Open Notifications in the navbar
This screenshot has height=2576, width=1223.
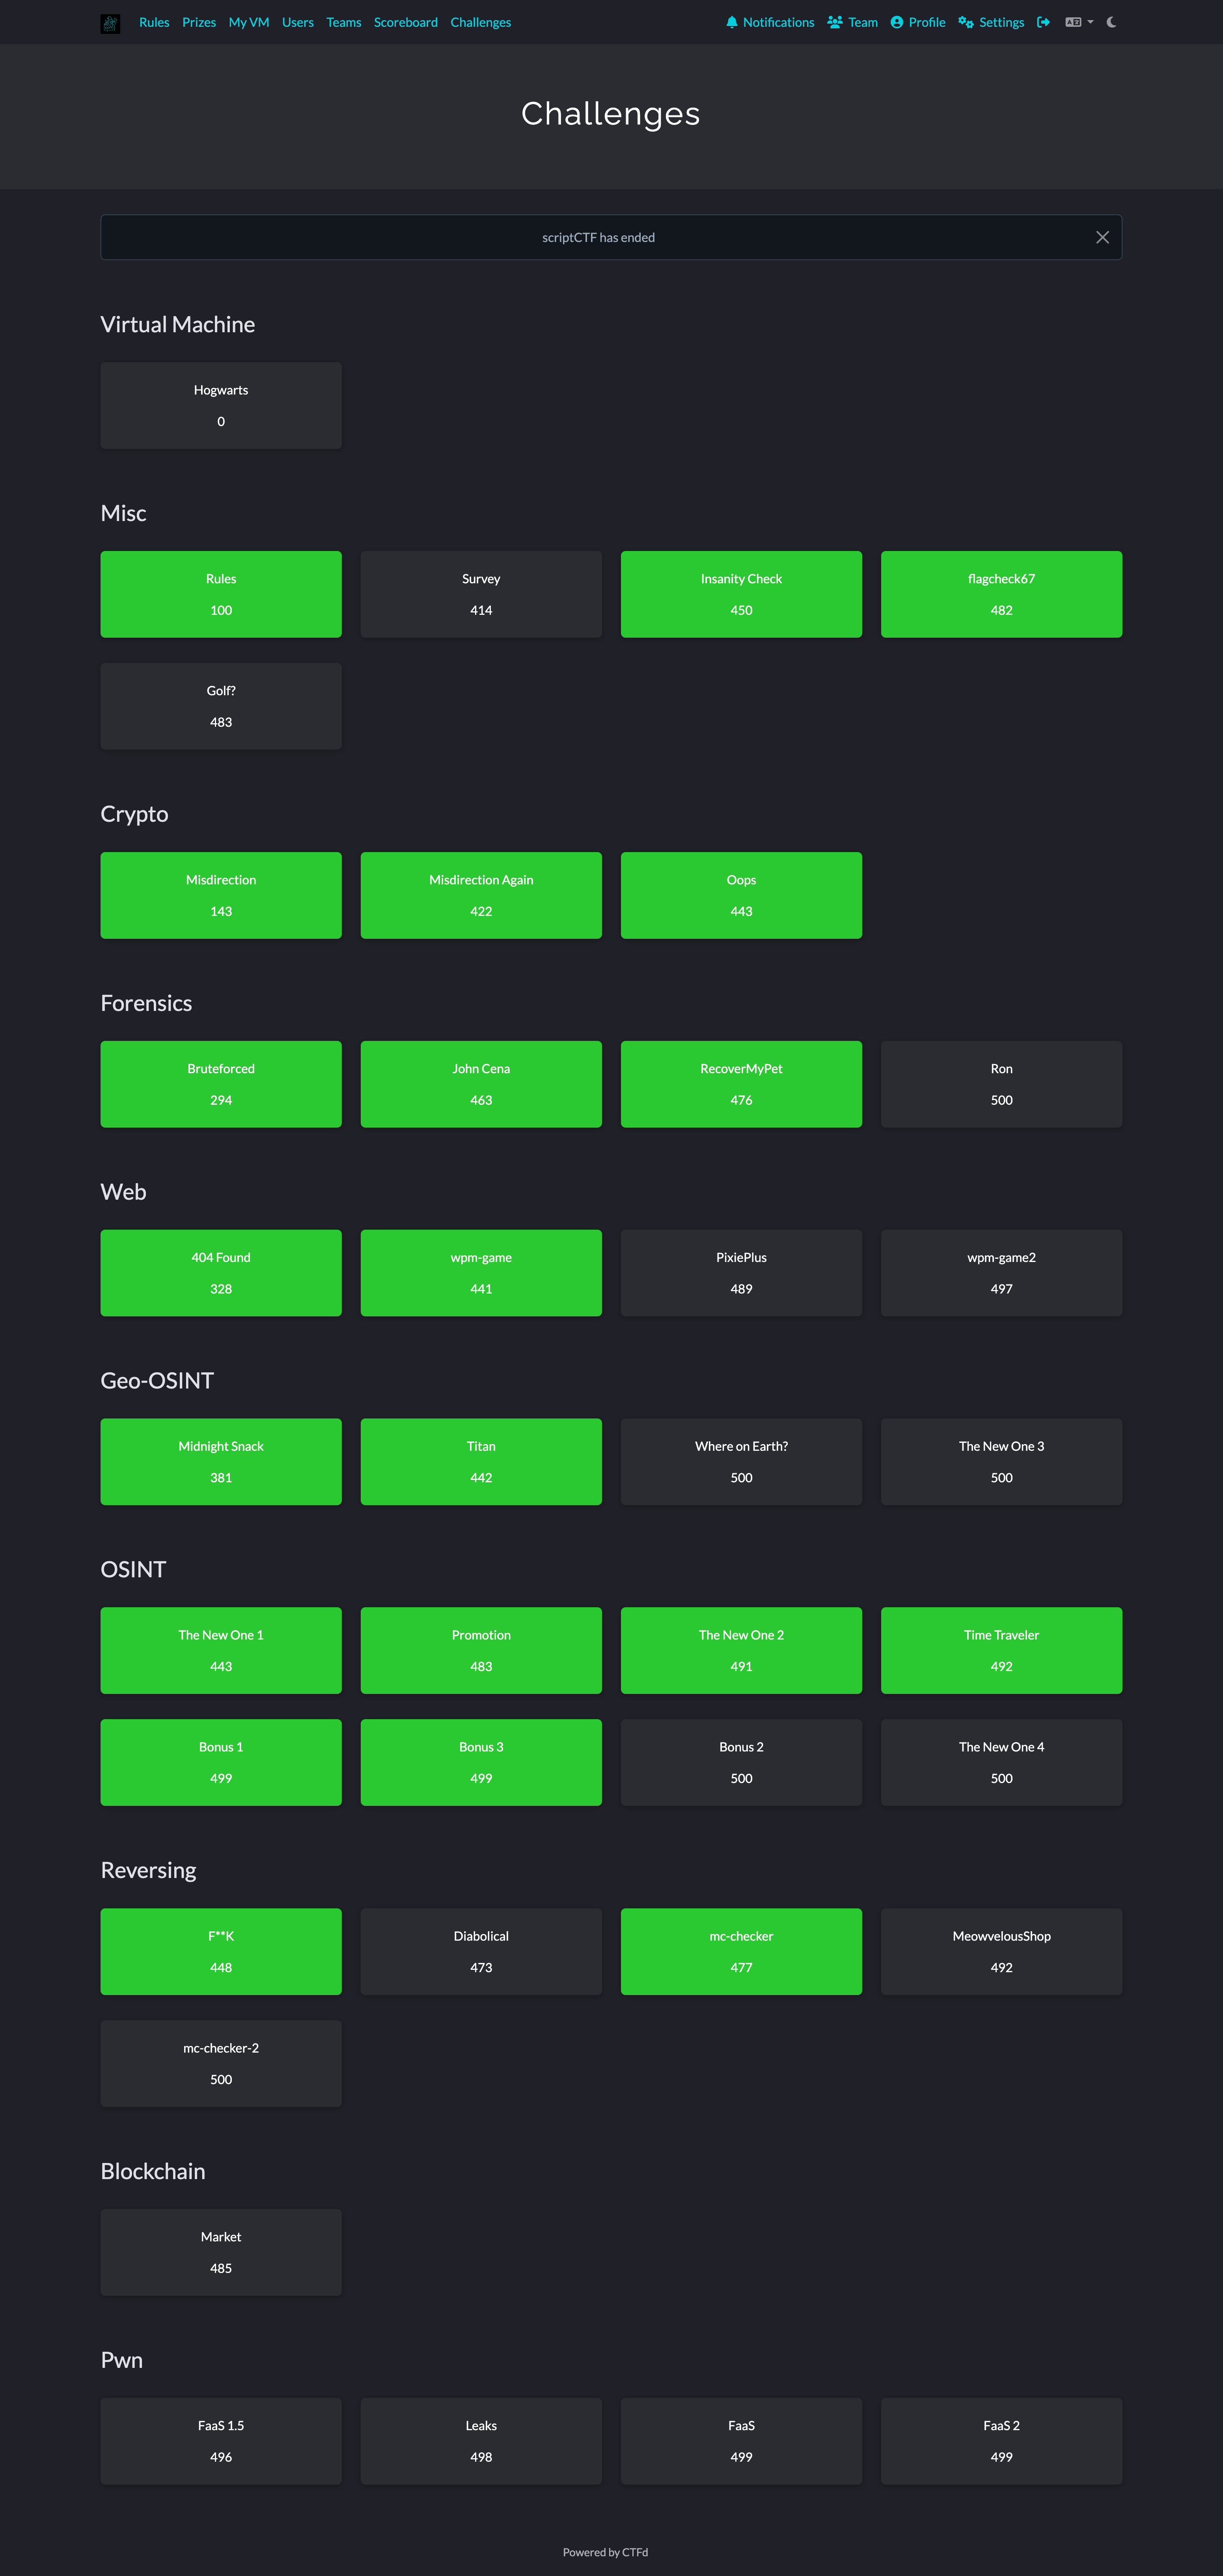pyautogui.click(x=770, y=22)
